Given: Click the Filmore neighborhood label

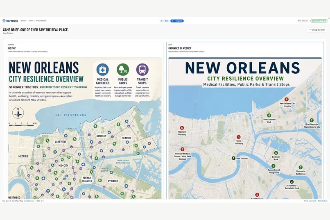Looking at the screenshot, I should click(126, 138).
